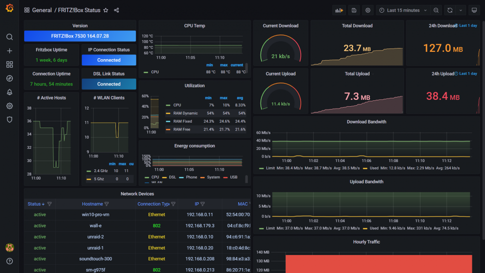Click the CPU Temp legend scrollbar

pyautogui.click(x=246, y=68)
